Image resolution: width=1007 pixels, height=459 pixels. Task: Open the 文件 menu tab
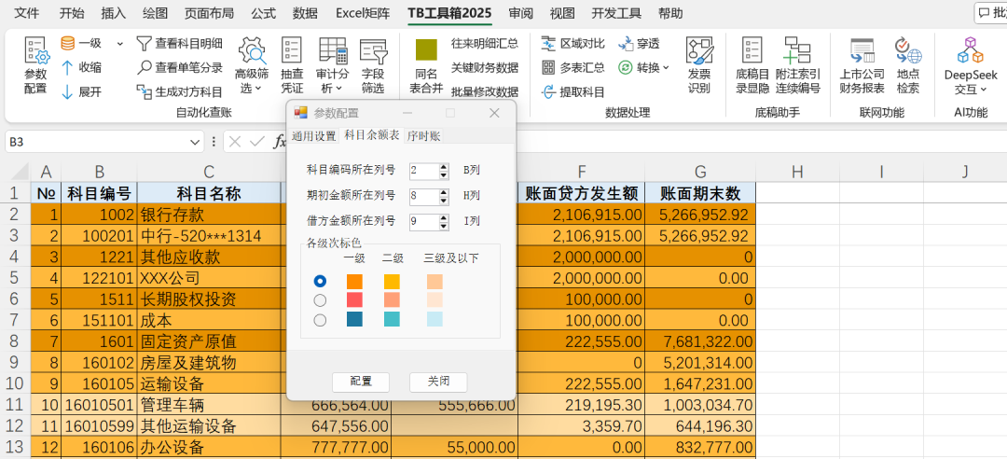(x=26, y=13)
